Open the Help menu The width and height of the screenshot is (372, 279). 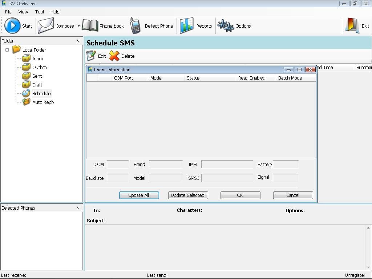tap(55, 12)
